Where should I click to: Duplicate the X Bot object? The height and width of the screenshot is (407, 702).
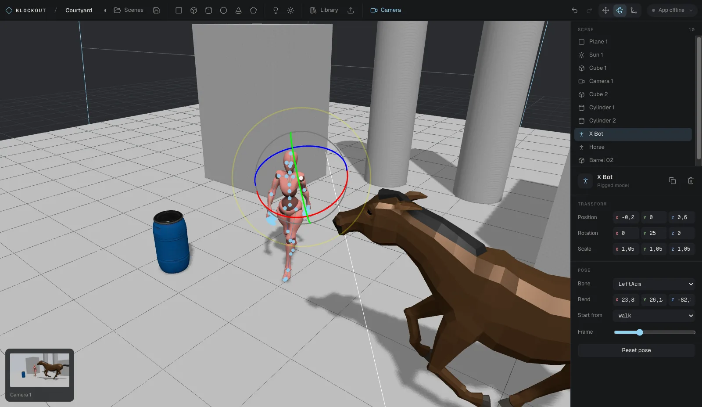(x=672, y=180)
